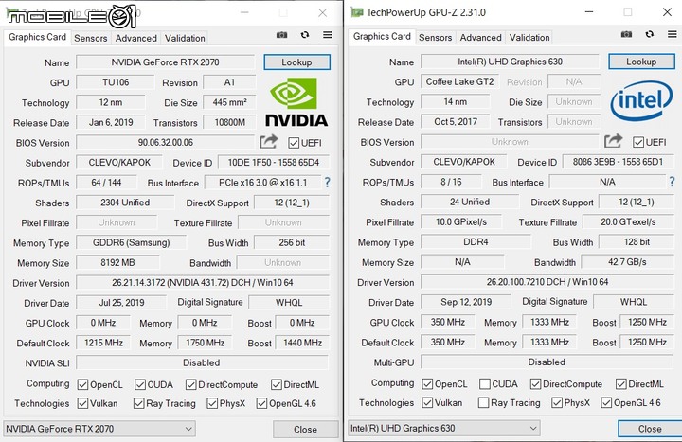This screenshot has width=682, height=442.
Task: Take screenshot using camera icon in Intel window
Action: coord(626,34)
